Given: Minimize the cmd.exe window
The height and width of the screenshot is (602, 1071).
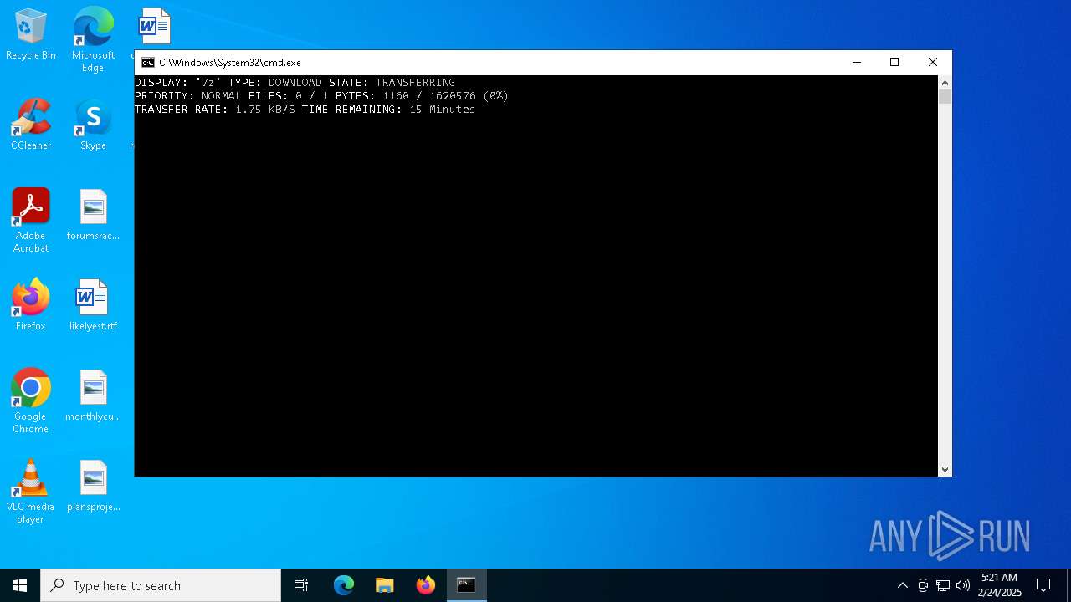Looking at the screenshot, I should pyautogui.click(x=856, y=63).
